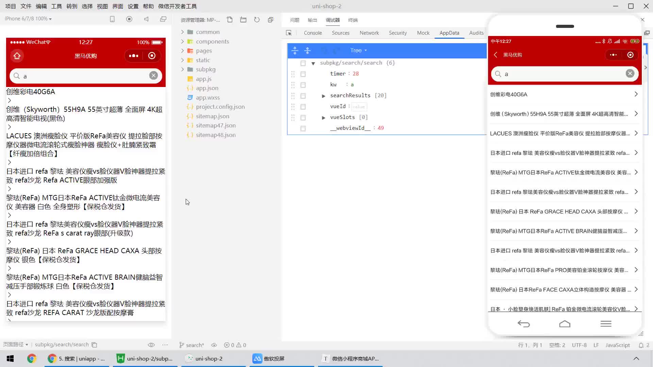Check the box for the timer row
The width and height of the screenshot is (653, 367).
coord(303,74)
